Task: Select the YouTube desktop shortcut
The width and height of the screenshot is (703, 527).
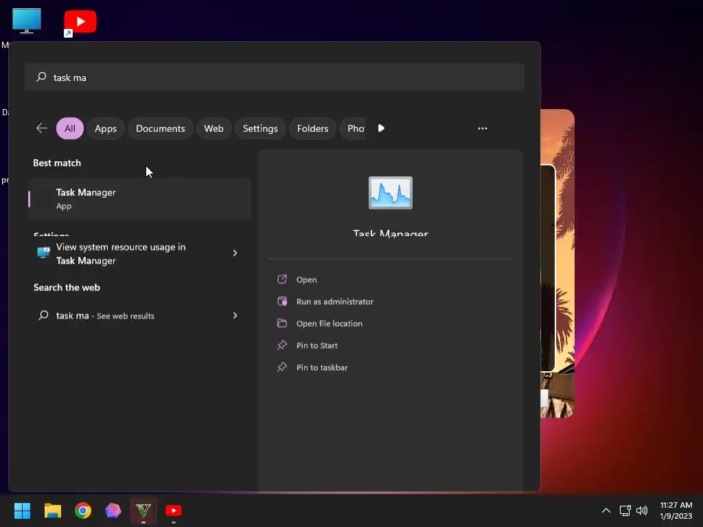Action: pos(80,22)
